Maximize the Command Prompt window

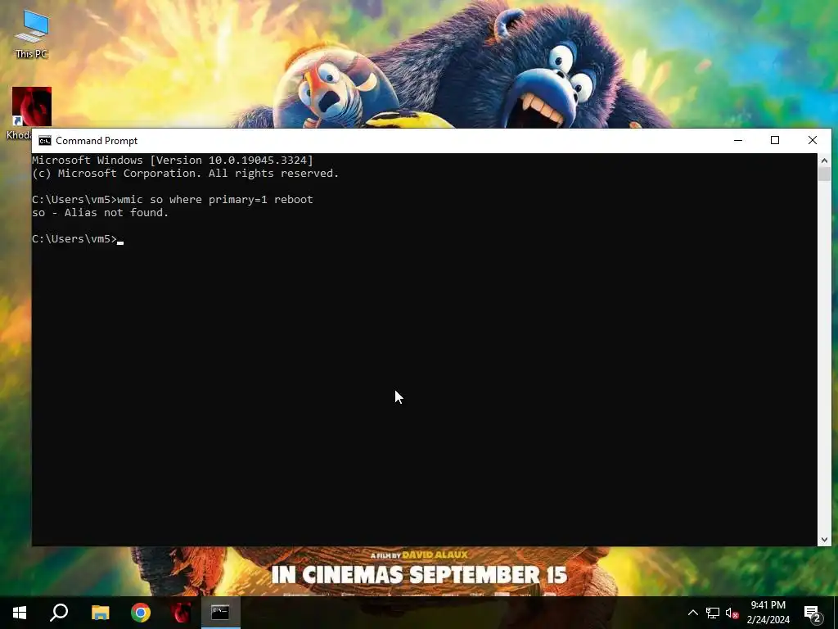click(x=775, y=140)
